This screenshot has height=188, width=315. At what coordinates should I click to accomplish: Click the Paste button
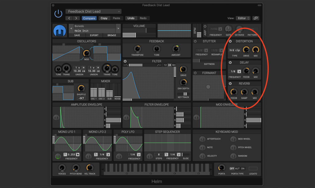pos(116,18)
